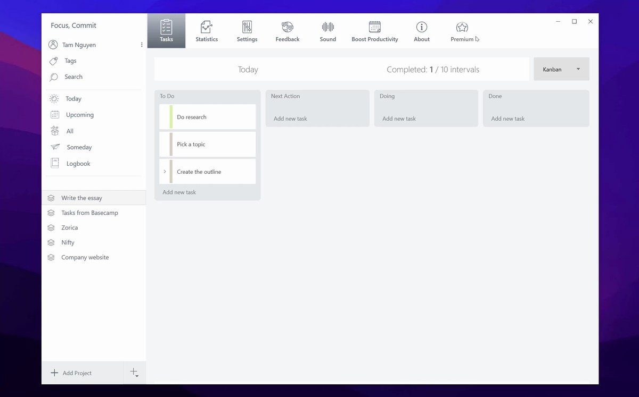Expand the Create the outline task
The width and height of the screenshot is (639, 397).
tap(165, 172)
